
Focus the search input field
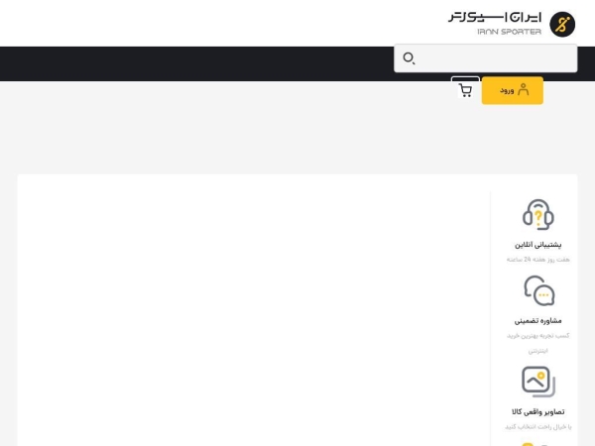(486, 58)
